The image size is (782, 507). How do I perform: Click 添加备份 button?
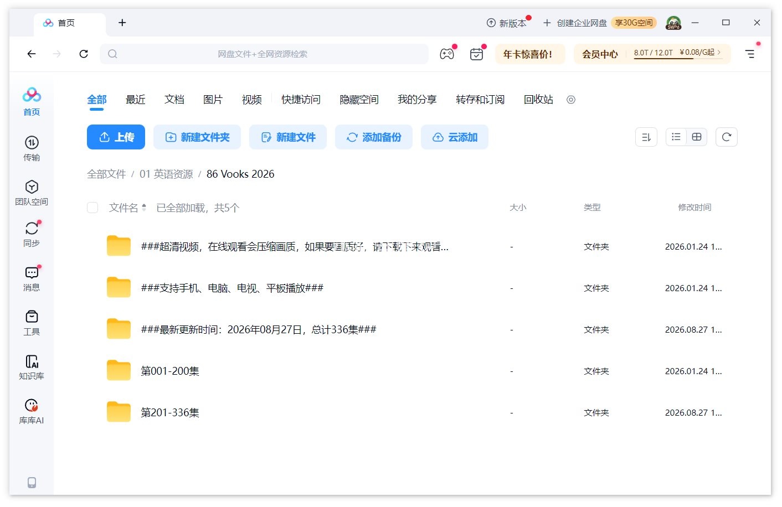374,137
